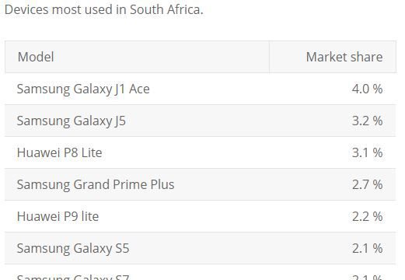Click 'Plus' in Samsung Grand Prime Plus
Screen dimensions: 405x280
pos(162,184)
